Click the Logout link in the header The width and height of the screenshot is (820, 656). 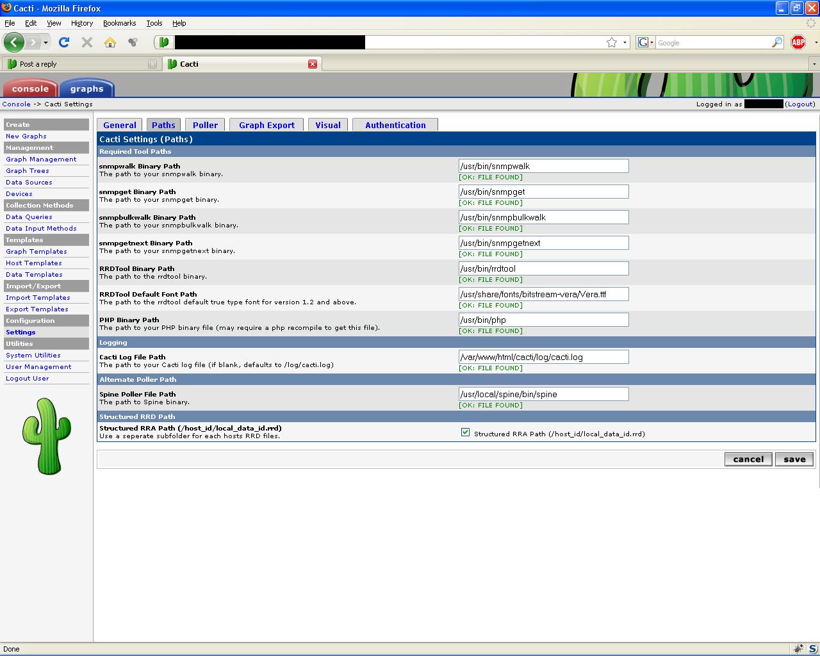(x=800, y=104)
